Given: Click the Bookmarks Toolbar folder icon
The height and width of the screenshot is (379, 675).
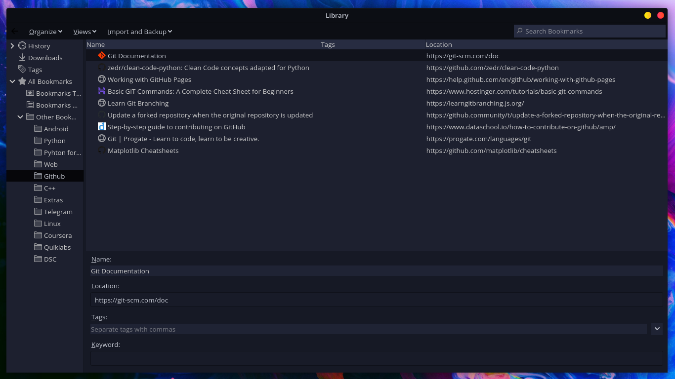Looking at the screenshot, I should (30, 93).
